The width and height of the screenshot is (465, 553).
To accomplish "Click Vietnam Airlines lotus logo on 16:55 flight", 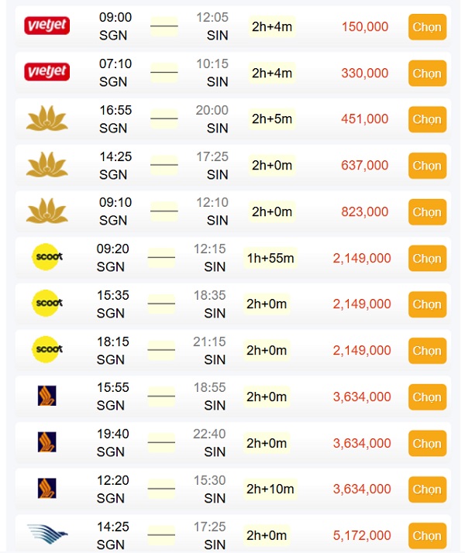I will pyautogui.click(x=47, y=118).
